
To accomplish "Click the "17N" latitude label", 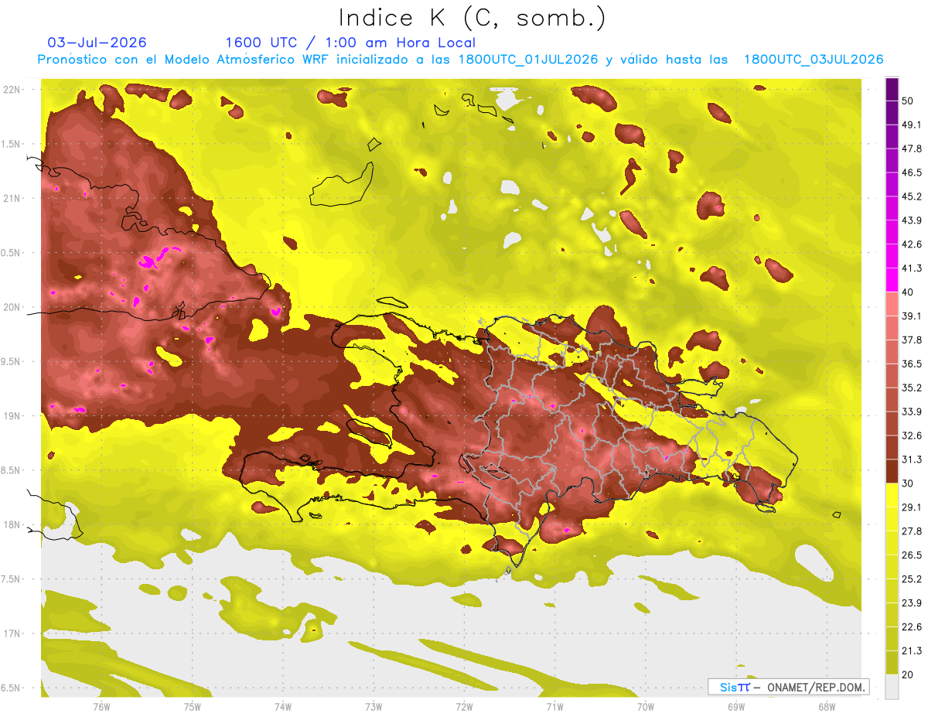I will (12, 633).
